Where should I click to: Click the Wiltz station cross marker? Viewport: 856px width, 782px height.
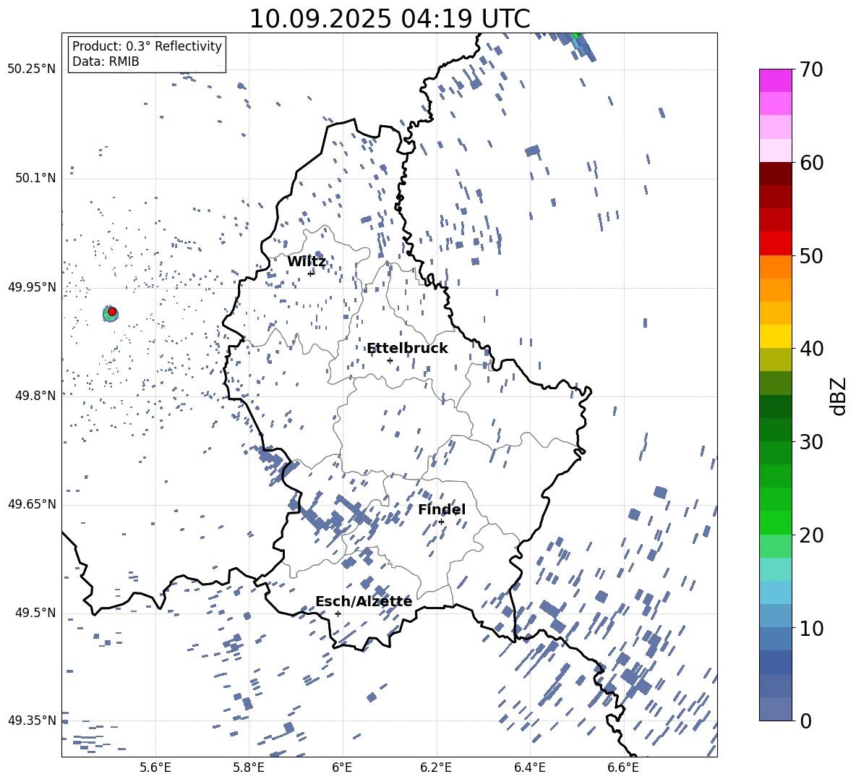tap(311, 273)
